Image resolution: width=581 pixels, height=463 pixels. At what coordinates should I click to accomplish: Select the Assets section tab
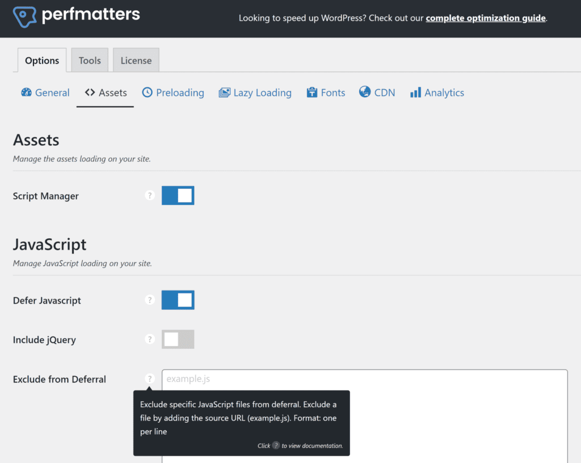(x=105, y=92)
